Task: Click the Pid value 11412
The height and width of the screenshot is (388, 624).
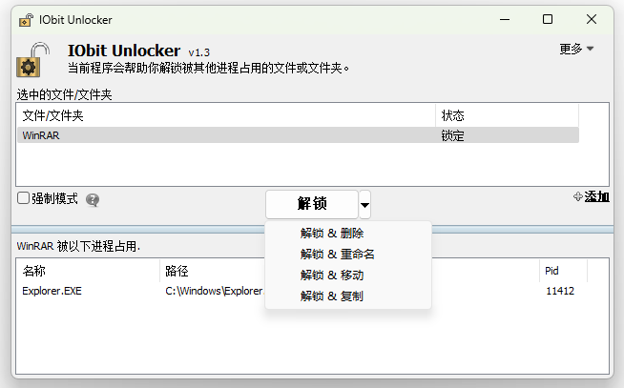Action: (x=560, y=291)
